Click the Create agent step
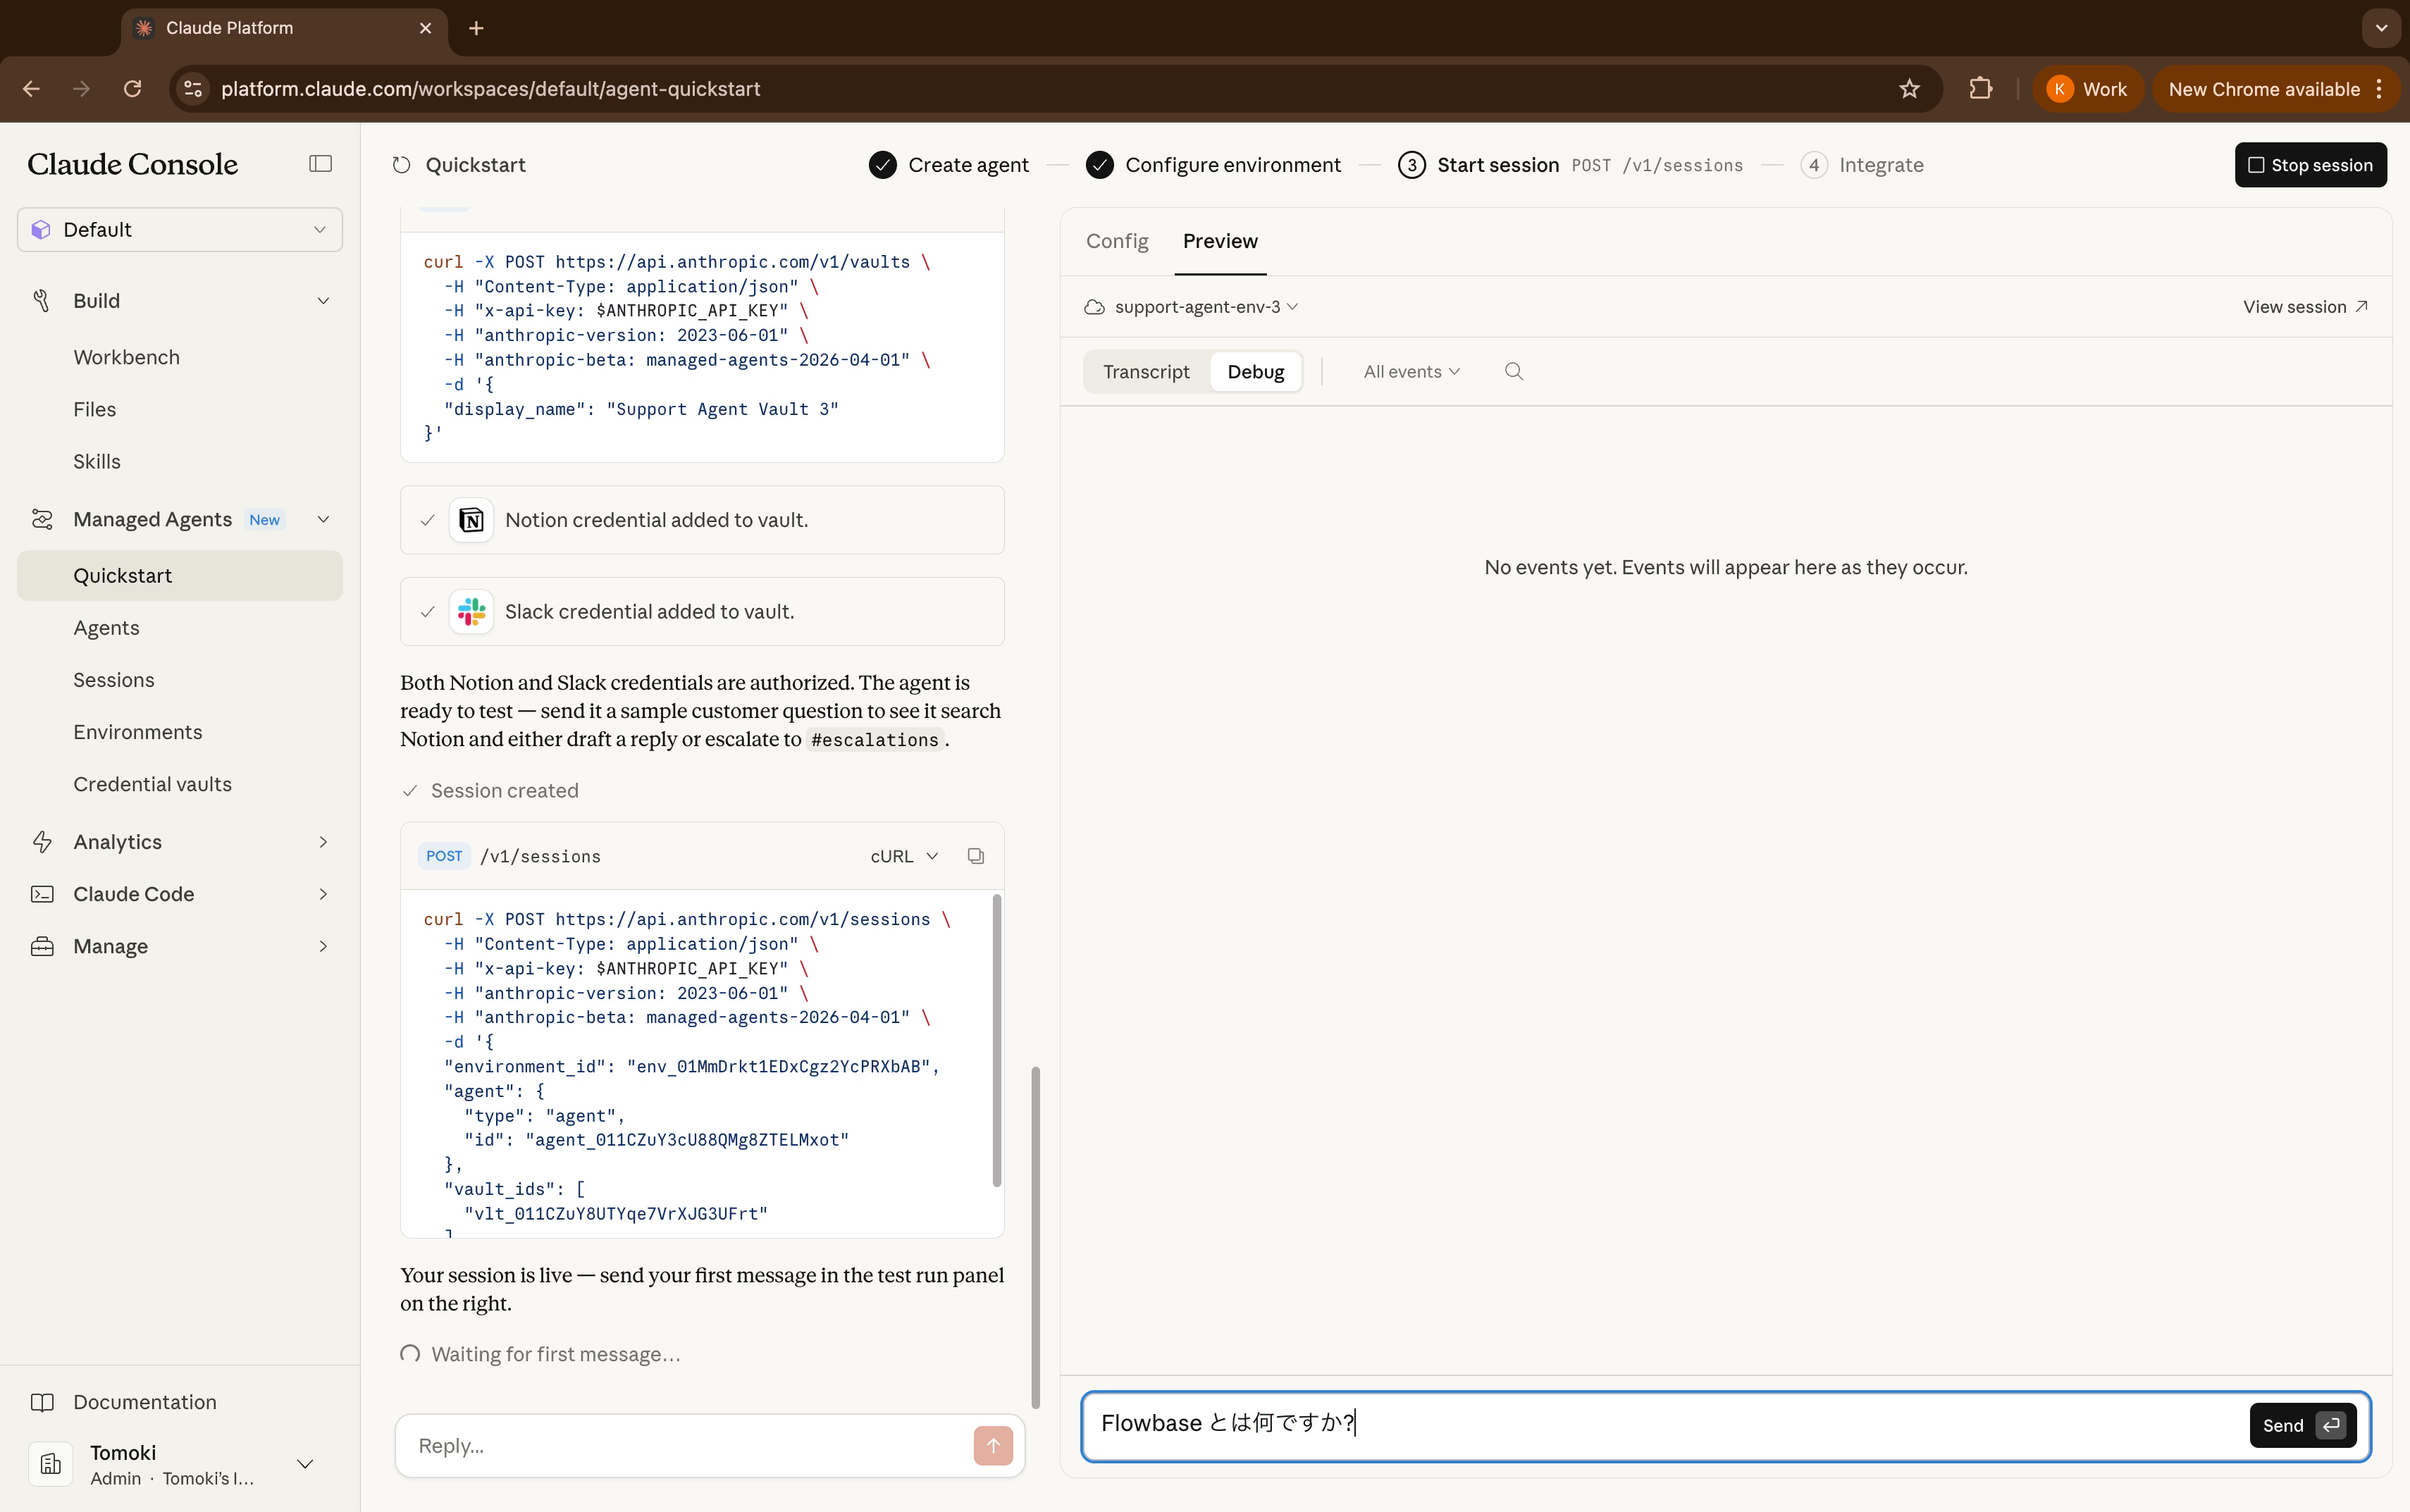Viewport: 2410px width, 1512px height. pyautogui.click(x=949, y=165)
